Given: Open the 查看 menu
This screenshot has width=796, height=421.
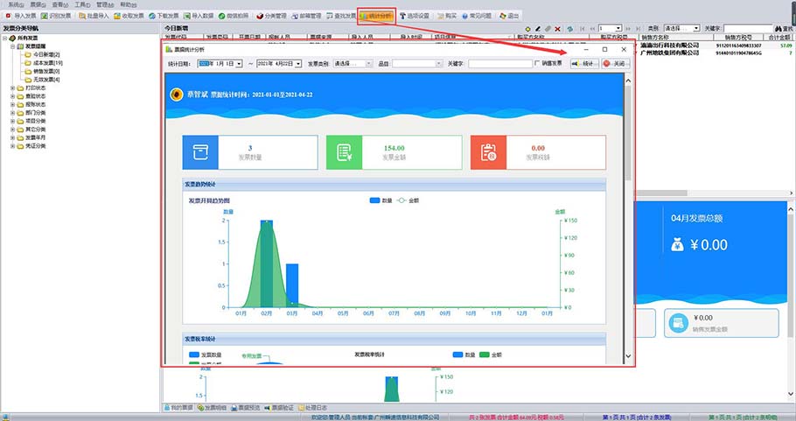Looking at the screenshot, I should 59,4.
